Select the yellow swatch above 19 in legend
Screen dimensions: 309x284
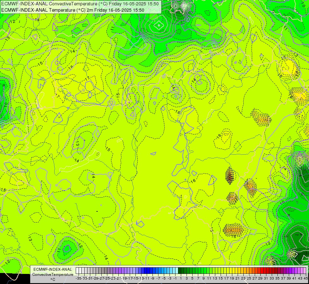coord(231,270)
